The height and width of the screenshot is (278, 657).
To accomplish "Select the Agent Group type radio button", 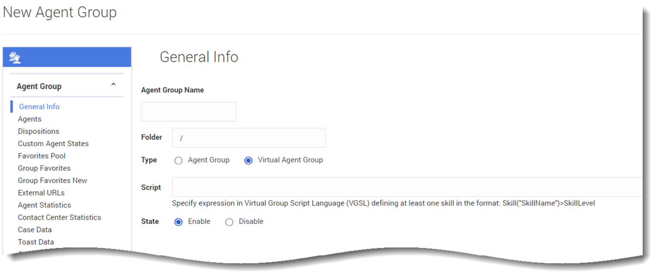I will 178,161.
